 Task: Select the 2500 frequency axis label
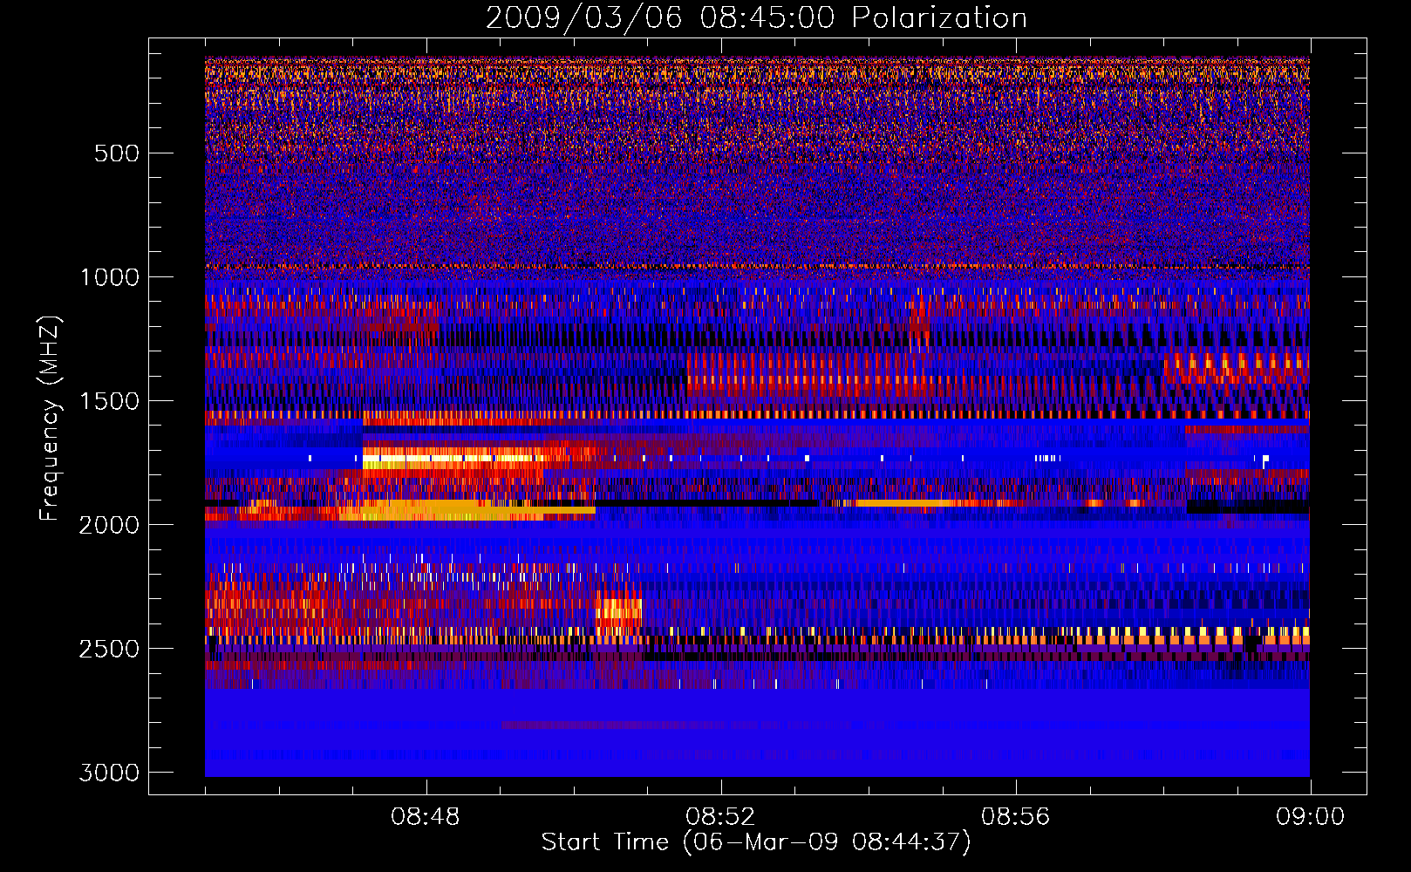(109, 649)
